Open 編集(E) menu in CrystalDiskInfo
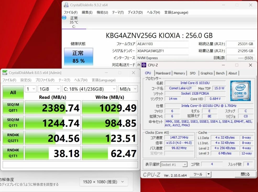 pyautogui.click(x=87, y=12)
